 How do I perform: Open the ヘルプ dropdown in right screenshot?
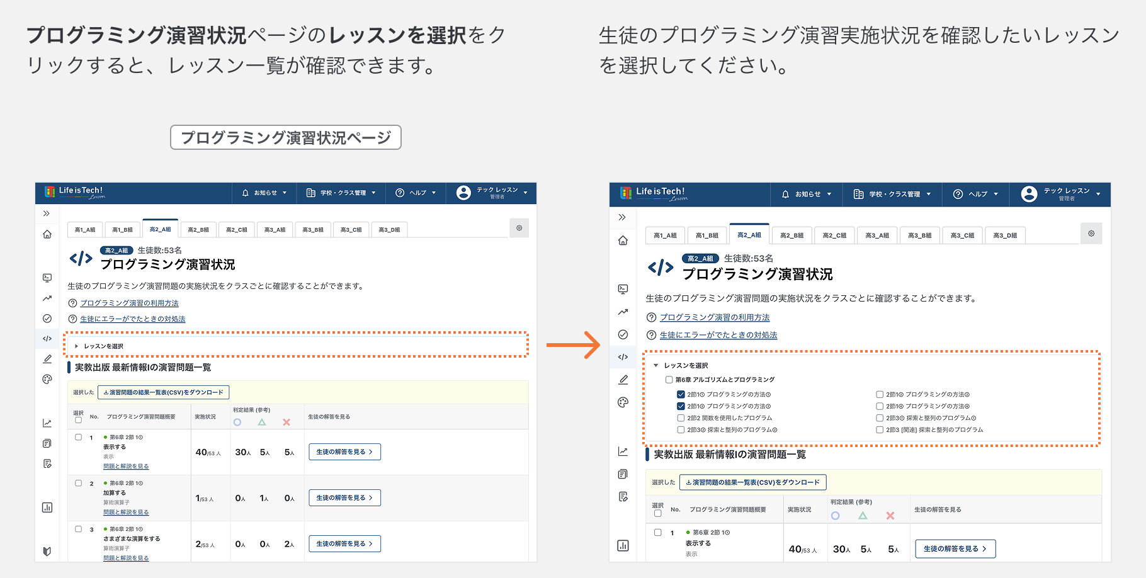point(976,194)
